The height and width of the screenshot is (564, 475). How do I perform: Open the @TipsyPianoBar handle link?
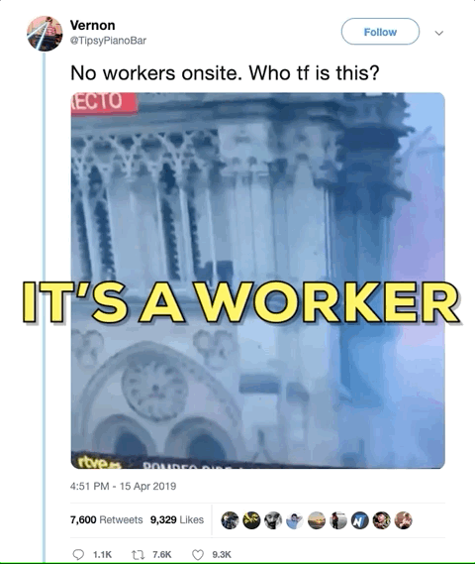click(108, 41)
